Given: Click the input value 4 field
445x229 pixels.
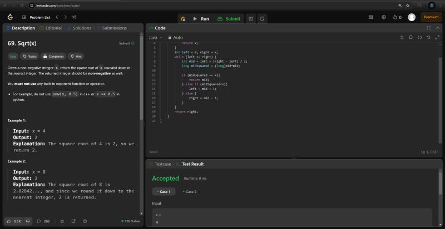Looking at the screenshot, I should 292,222.
